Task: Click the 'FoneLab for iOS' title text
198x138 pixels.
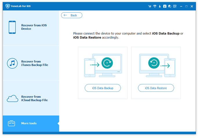Action: [21, 6]
